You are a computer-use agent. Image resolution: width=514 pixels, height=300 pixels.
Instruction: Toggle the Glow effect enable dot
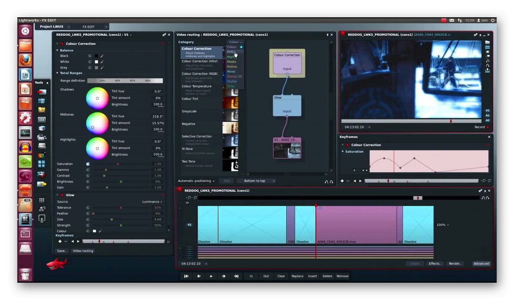coord(62,195)
